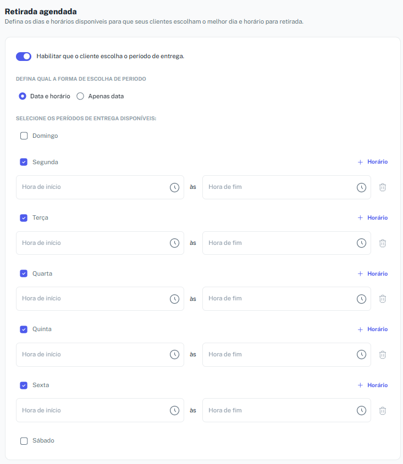The width and height of the screenshot is (403, 464).
Task: Select the Apenas data radio option
Action: (x=80, y=96)
